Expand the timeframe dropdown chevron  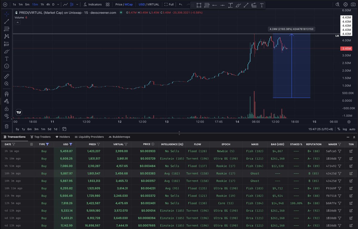coord(58,4)
